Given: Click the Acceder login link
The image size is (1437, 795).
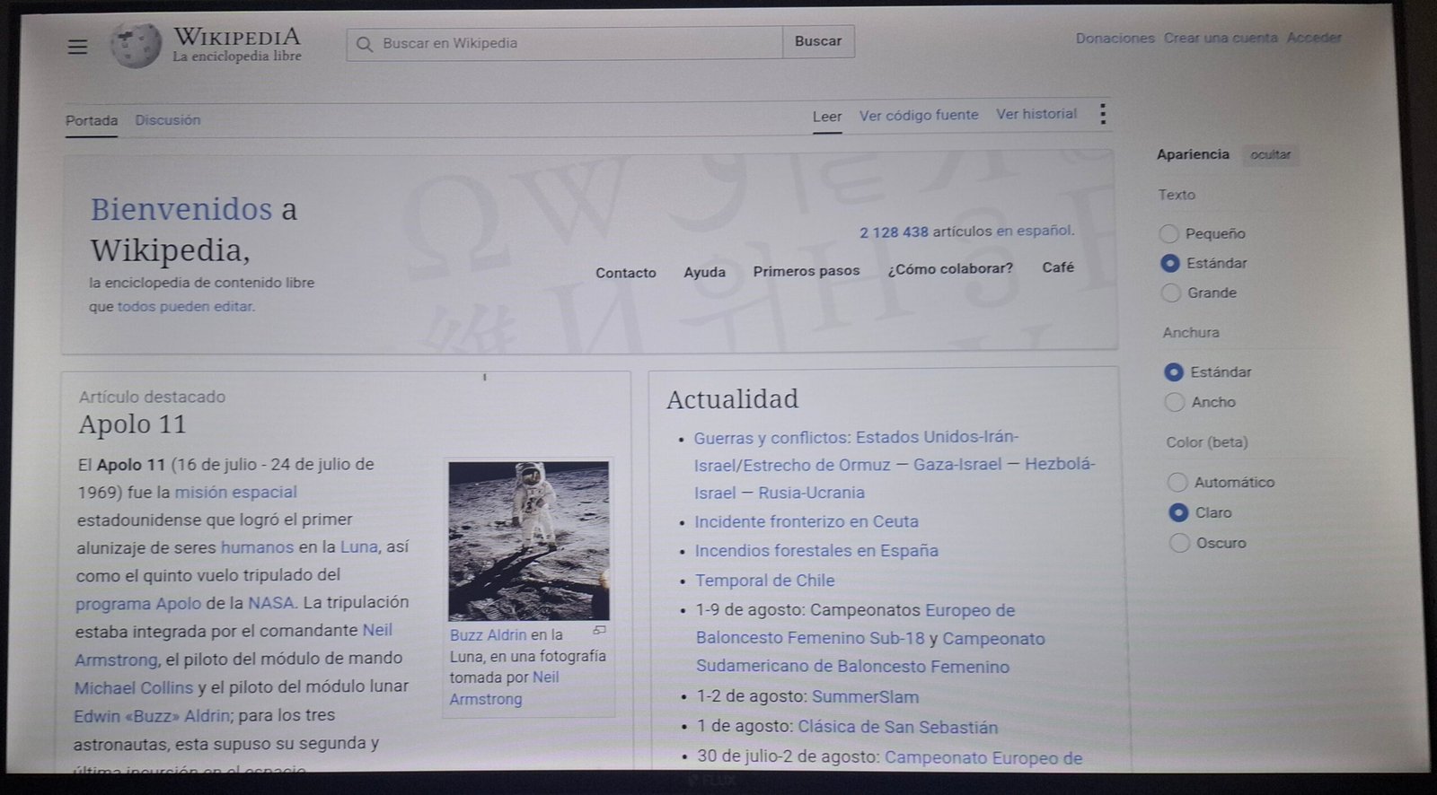Looking at the screenshot, I should click(x=1314, y=38).
